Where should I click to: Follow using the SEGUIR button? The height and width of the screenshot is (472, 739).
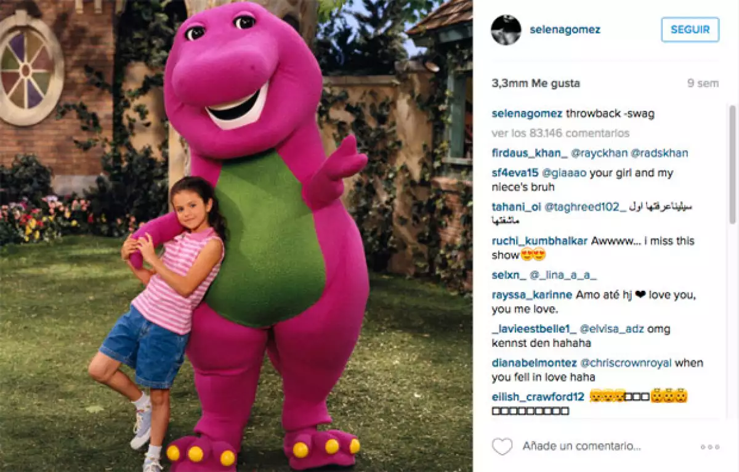point(690,30)
